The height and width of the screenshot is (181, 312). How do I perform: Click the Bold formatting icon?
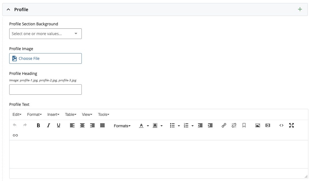point(39,126)
